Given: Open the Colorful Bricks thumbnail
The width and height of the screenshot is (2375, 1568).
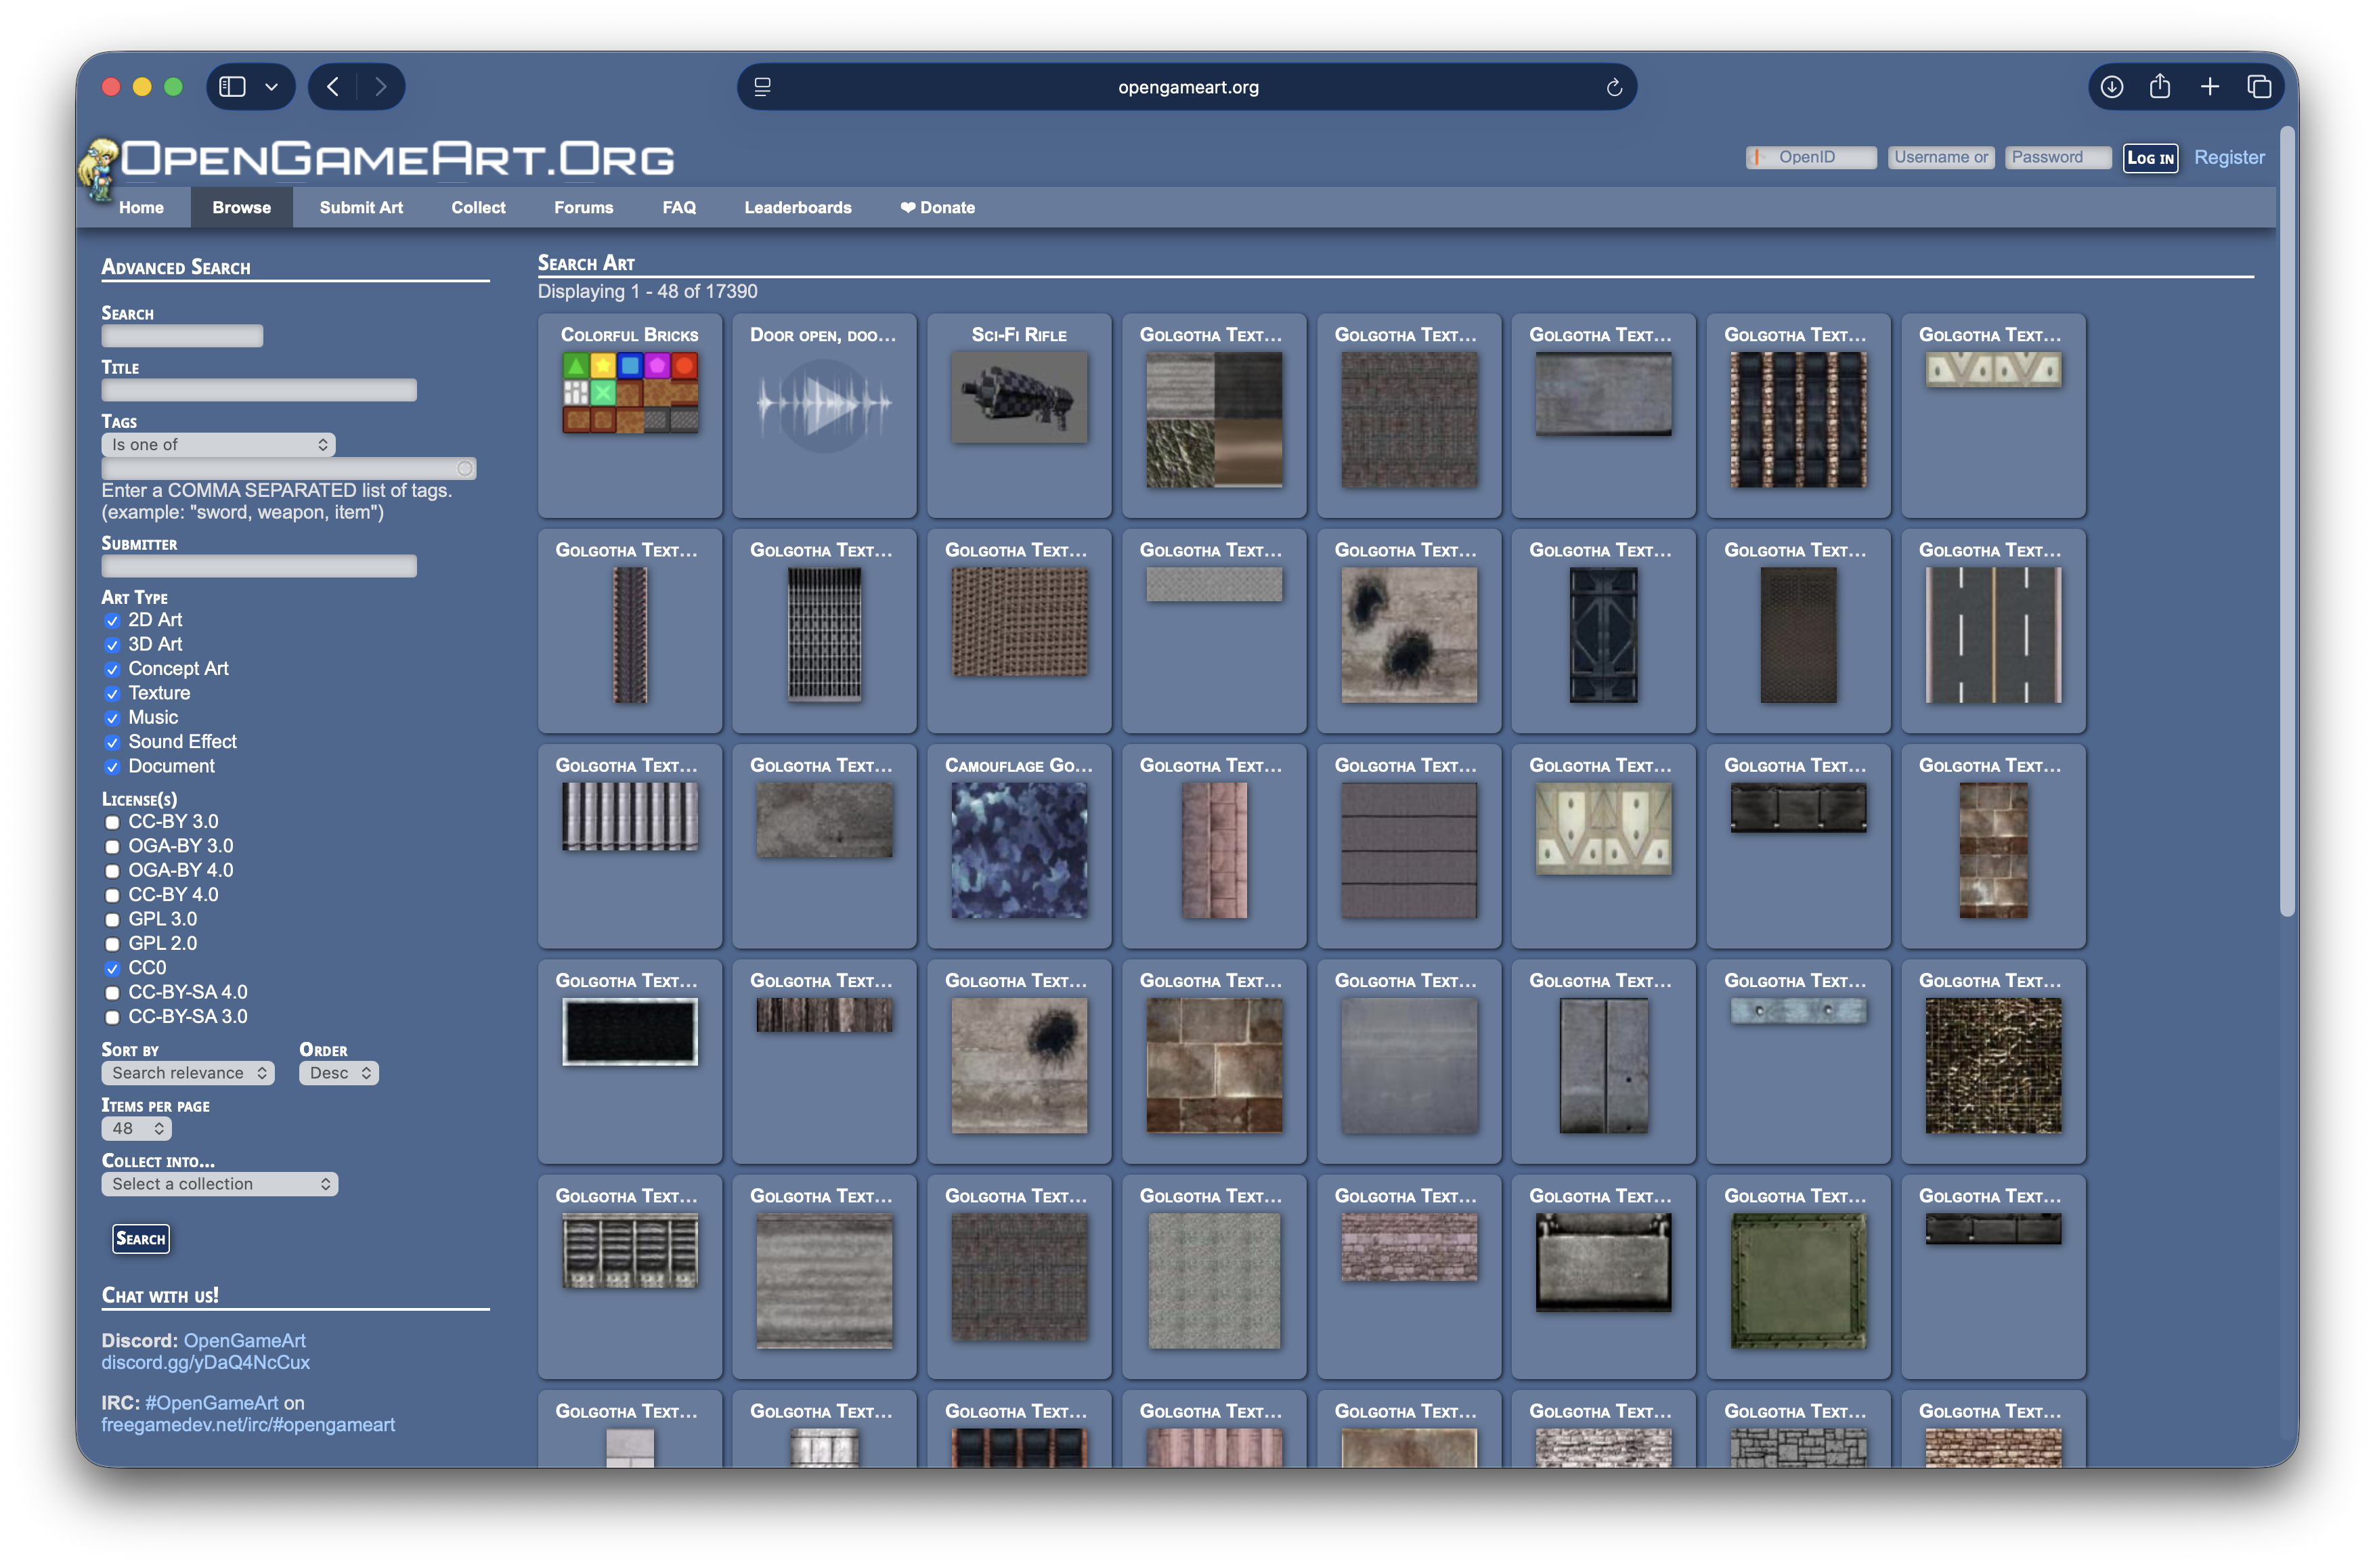Looking at the screenshot, I should click(x=629, y=392).
